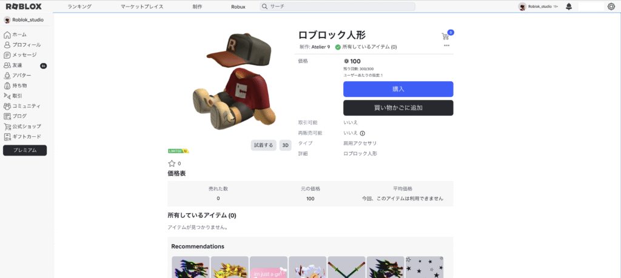Click the 肩用アクセサリ type value
This screenshot has width=621, height=278.
point(360,143)
